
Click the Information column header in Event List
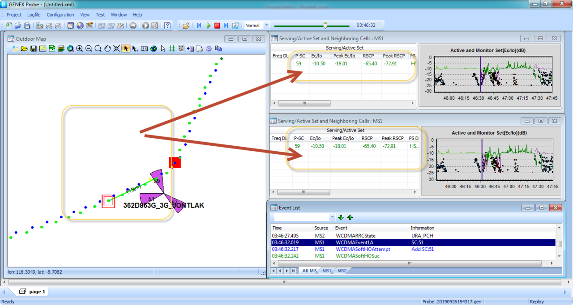(x=482, y=228)
